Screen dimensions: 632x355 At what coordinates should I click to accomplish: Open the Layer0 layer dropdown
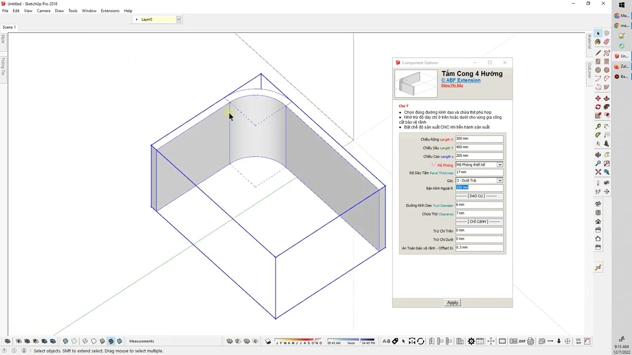pos(179,19)
